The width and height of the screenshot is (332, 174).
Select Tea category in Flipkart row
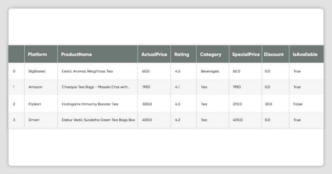204,104
